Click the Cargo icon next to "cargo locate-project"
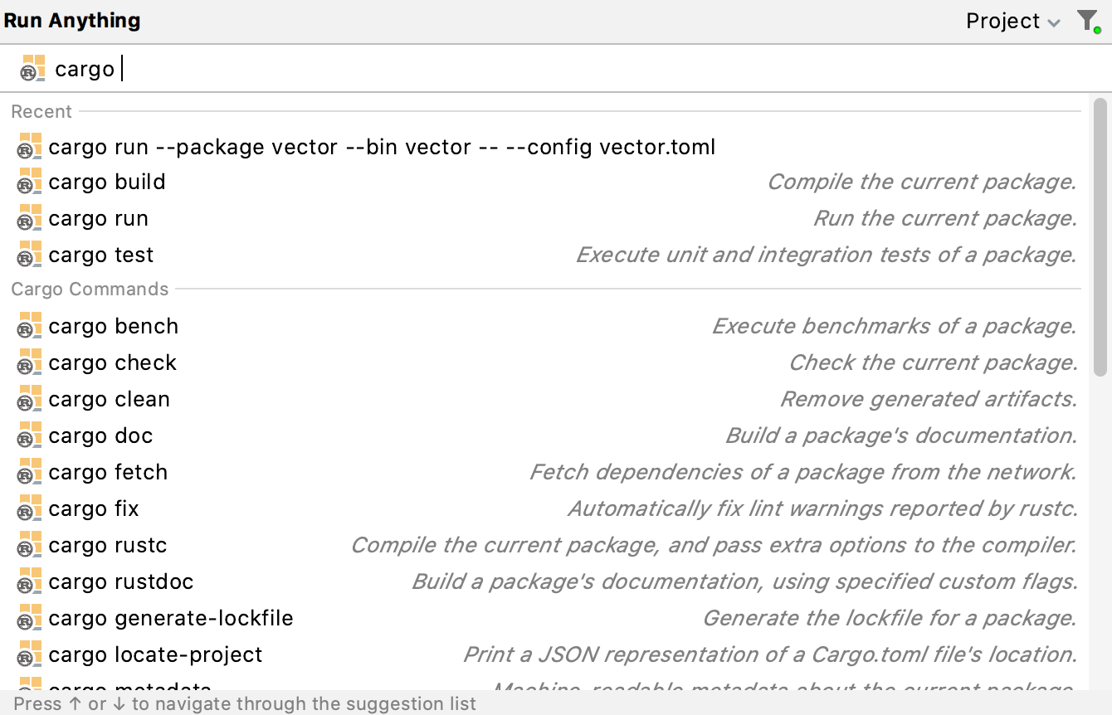This screenshot has width=1112, height=715. [x=27, y=654]
